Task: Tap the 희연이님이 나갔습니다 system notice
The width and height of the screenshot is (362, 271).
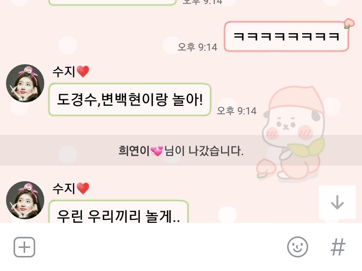Action: click(181, 151)
